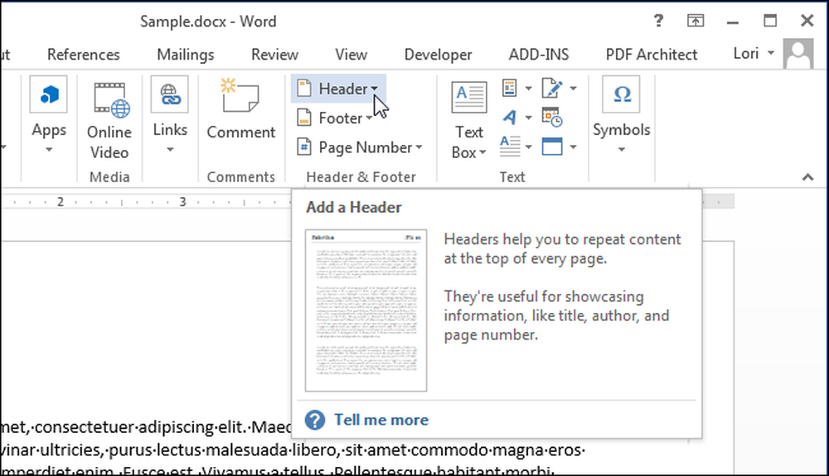This screenshot has width=829, height=476.
Task: Click the Header button
Action: pyautogui.click(x=338, y=89)
